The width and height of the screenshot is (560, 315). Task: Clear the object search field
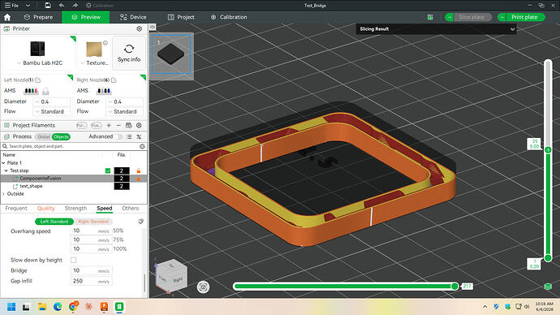click(142, 146)
